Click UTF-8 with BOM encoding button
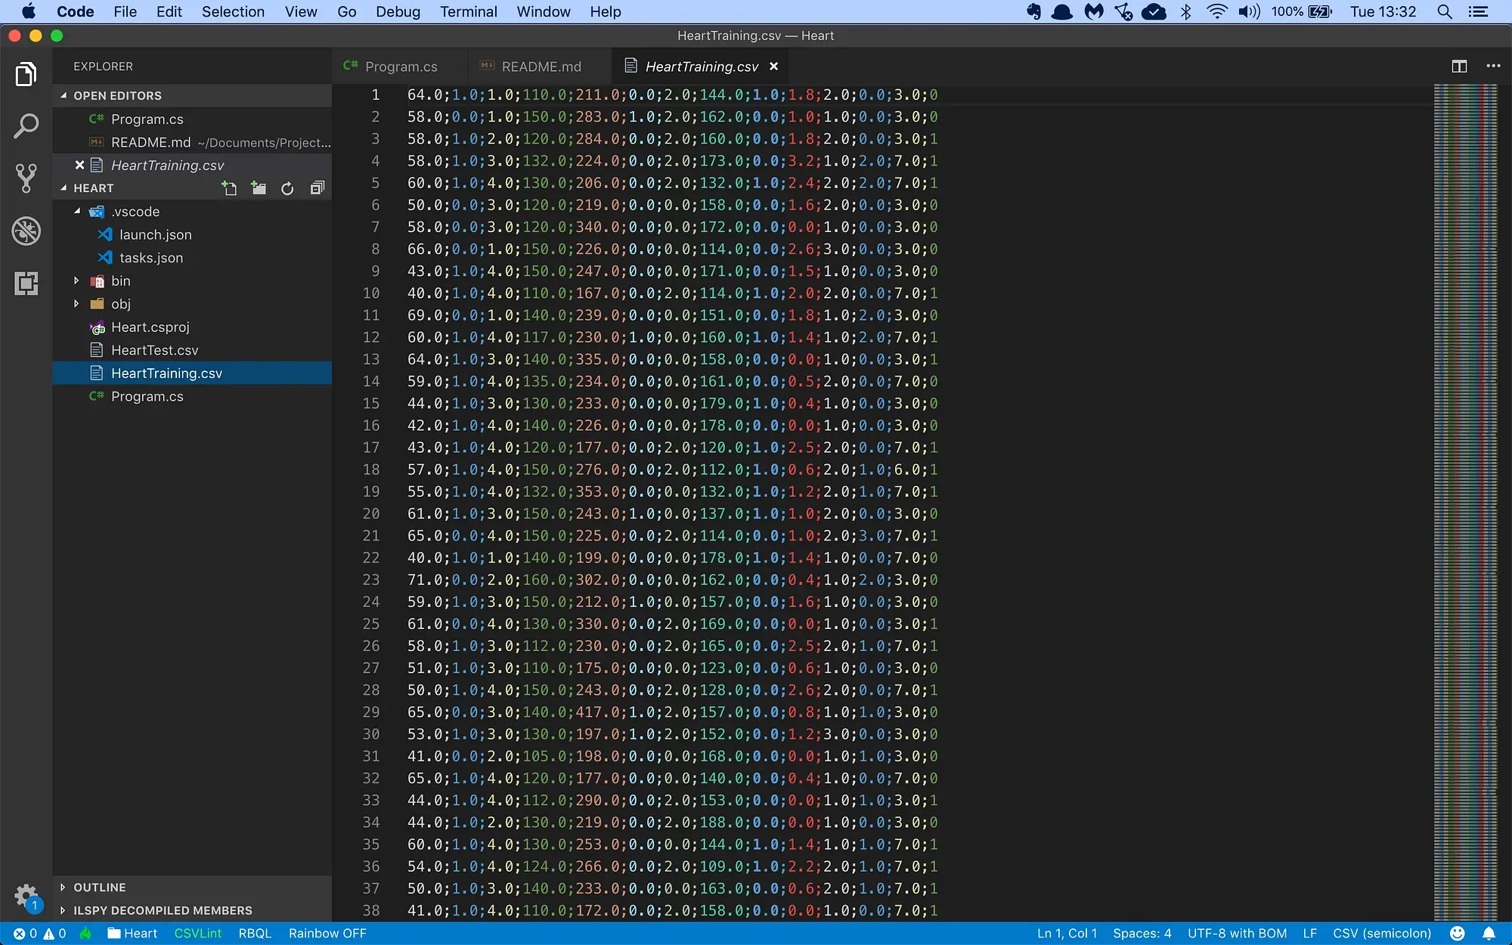Image resolution: width=1512 pixels, height=945 pixels. [x=1237, y=934]
